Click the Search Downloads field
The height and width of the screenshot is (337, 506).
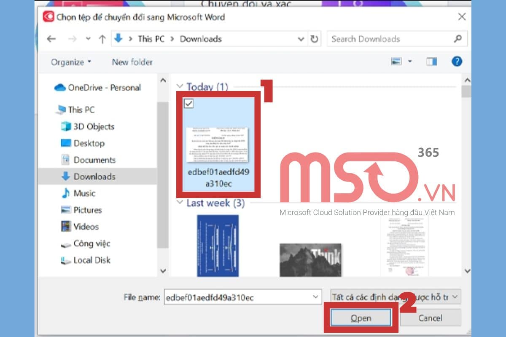click(x=397, y=39)
